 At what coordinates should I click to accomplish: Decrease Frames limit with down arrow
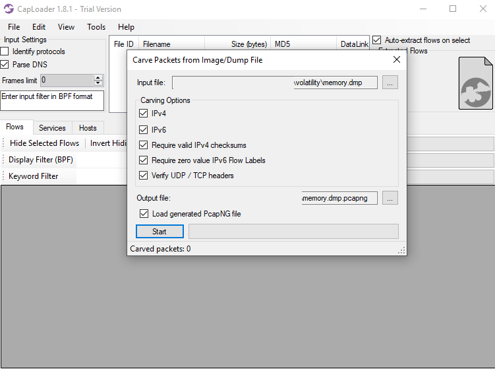[98, 83]
